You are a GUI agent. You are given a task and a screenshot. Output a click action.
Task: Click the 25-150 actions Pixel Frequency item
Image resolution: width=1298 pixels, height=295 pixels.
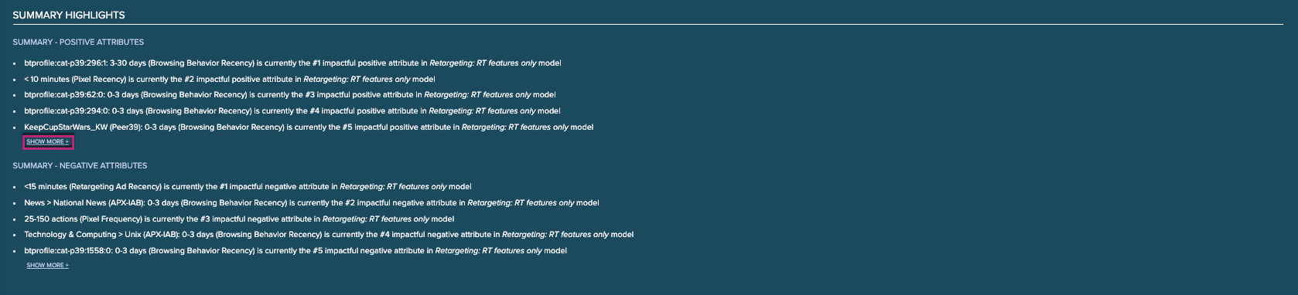pos(239,219)
